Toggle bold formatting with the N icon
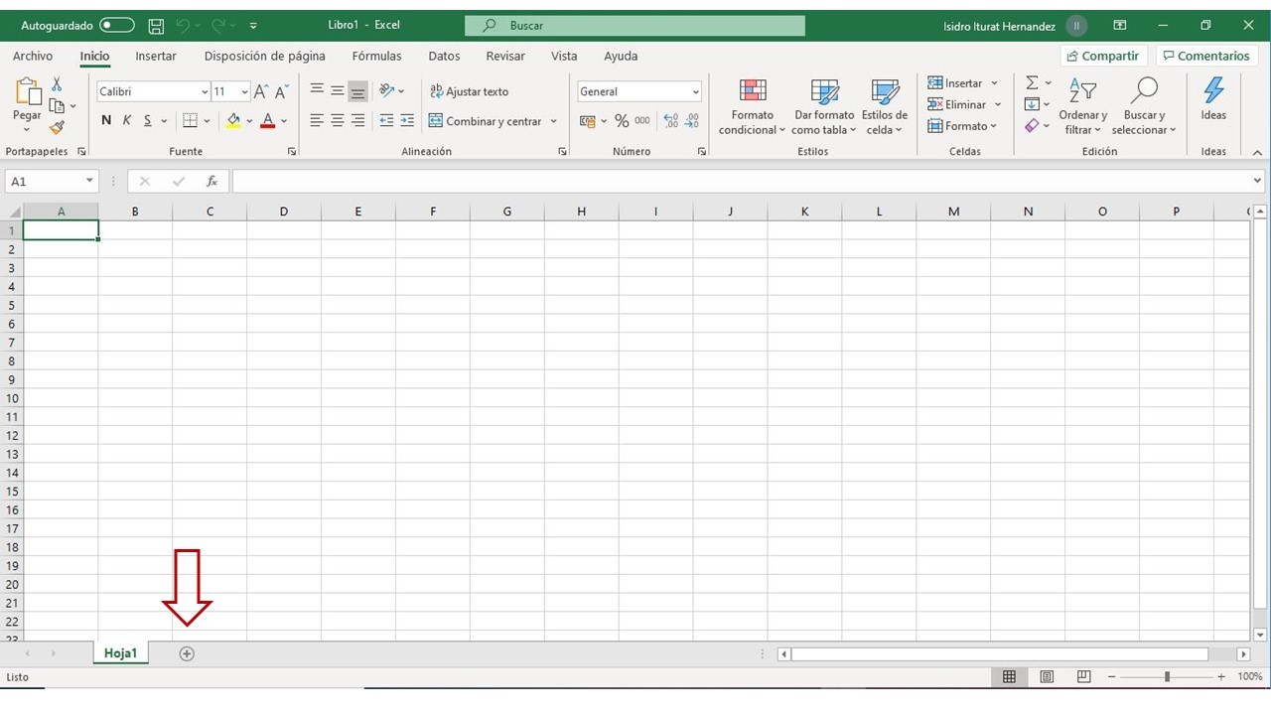 105,120
